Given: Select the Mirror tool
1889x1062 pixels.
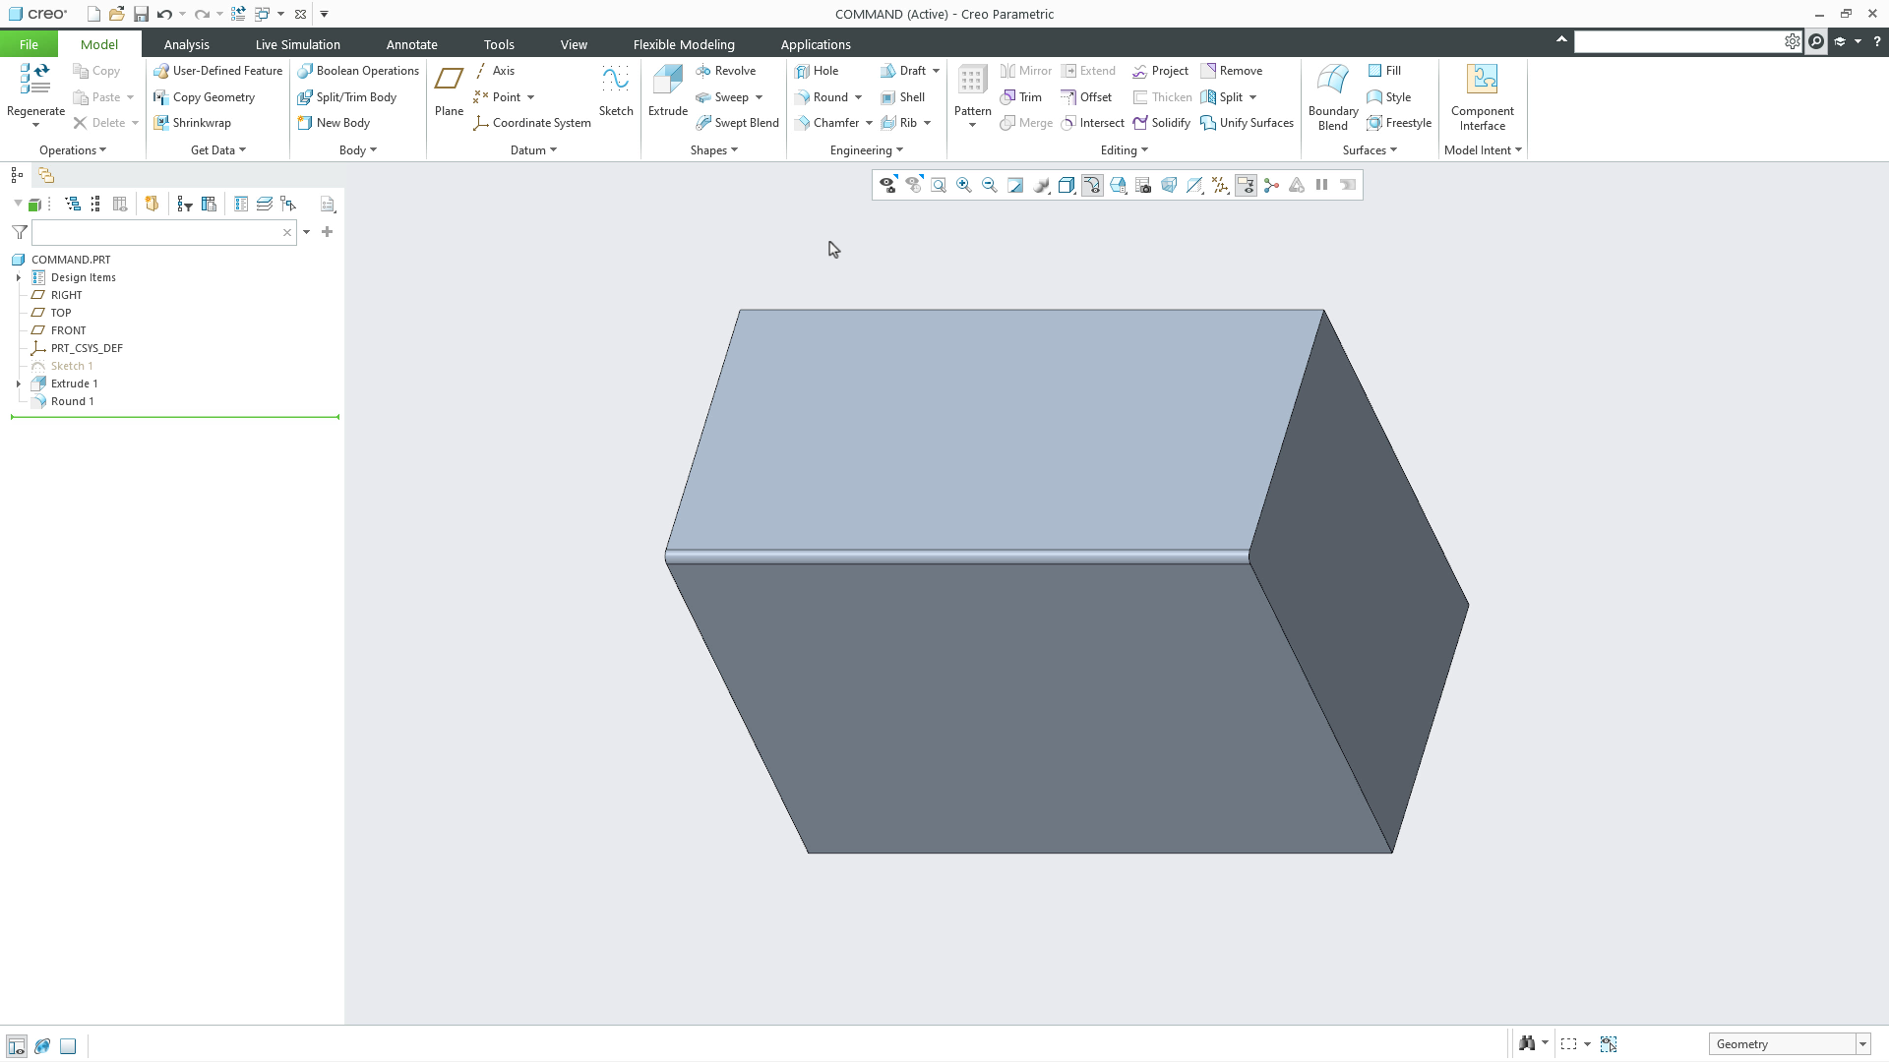Looking at the screenshot, I should point(1026,70).
